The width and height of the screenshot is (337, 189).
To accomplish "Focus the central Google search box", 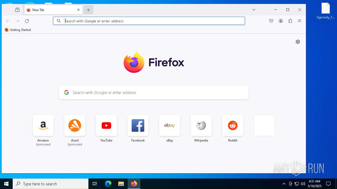I will [154, 92].
